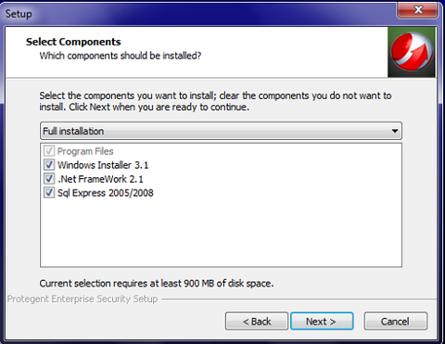Click the installation type dropdown arrow
445x344 pixels.
(x=395, y=131)
